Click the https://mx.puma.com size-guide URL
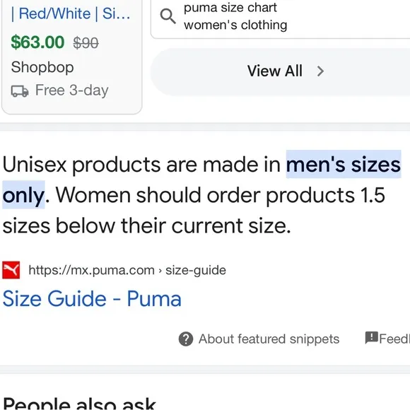 [x=127, y=270]
